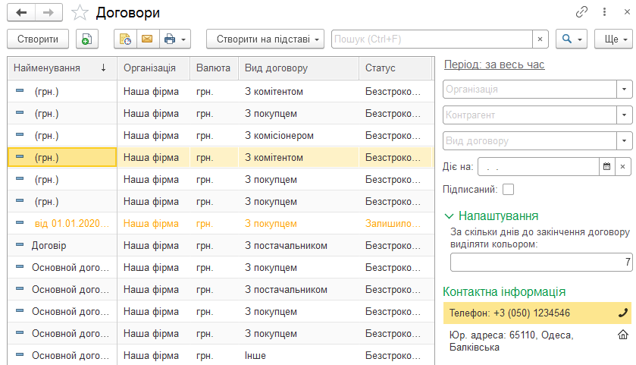This screenshot has height=365, width=636.
Task: Click row icon of від 01.01.2020 entry
Action: click(x=20, y=222)
